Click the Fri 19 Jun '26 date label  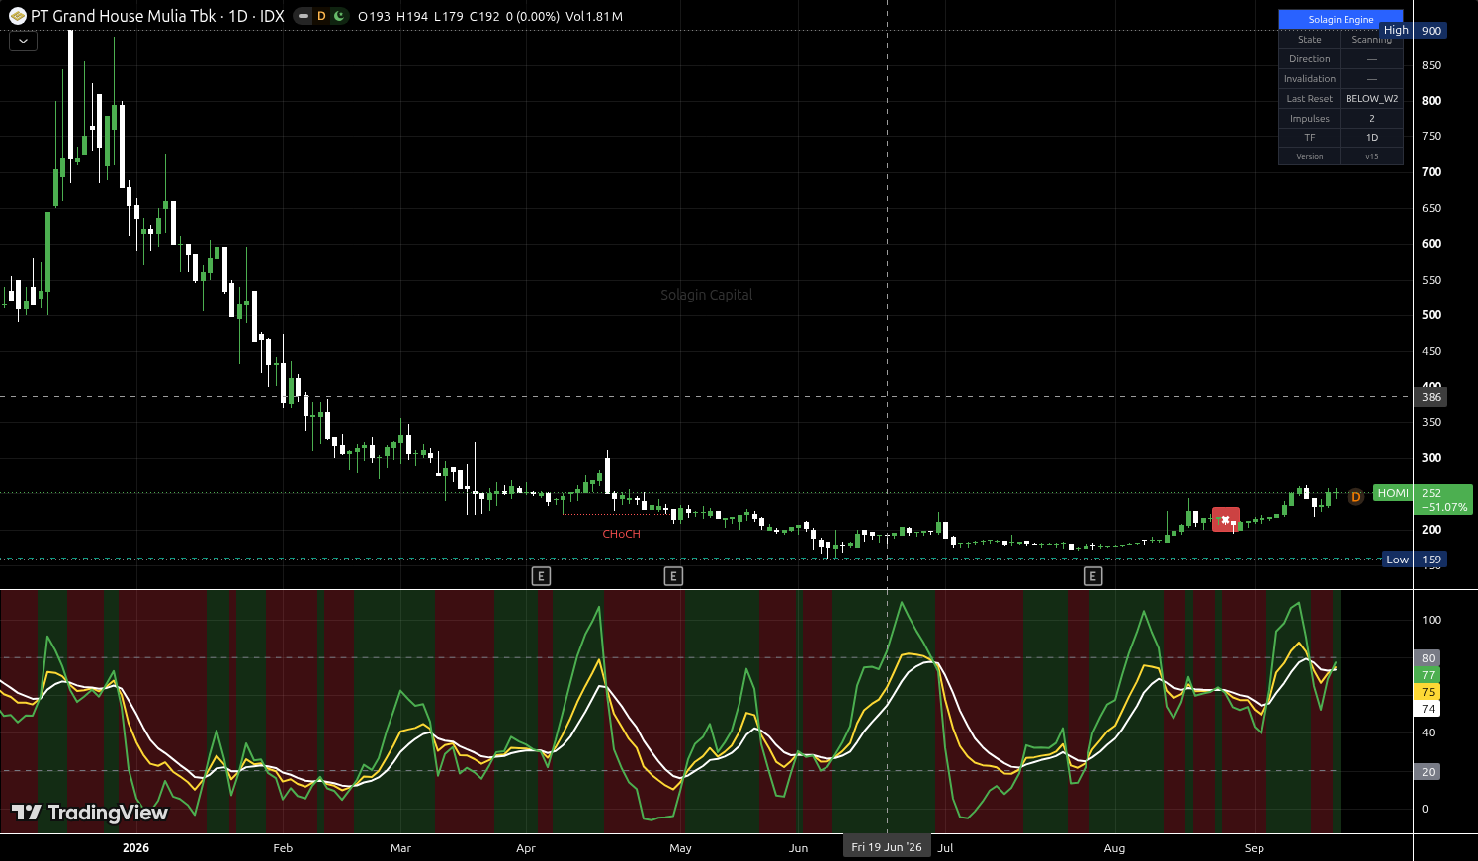(887, 847)
